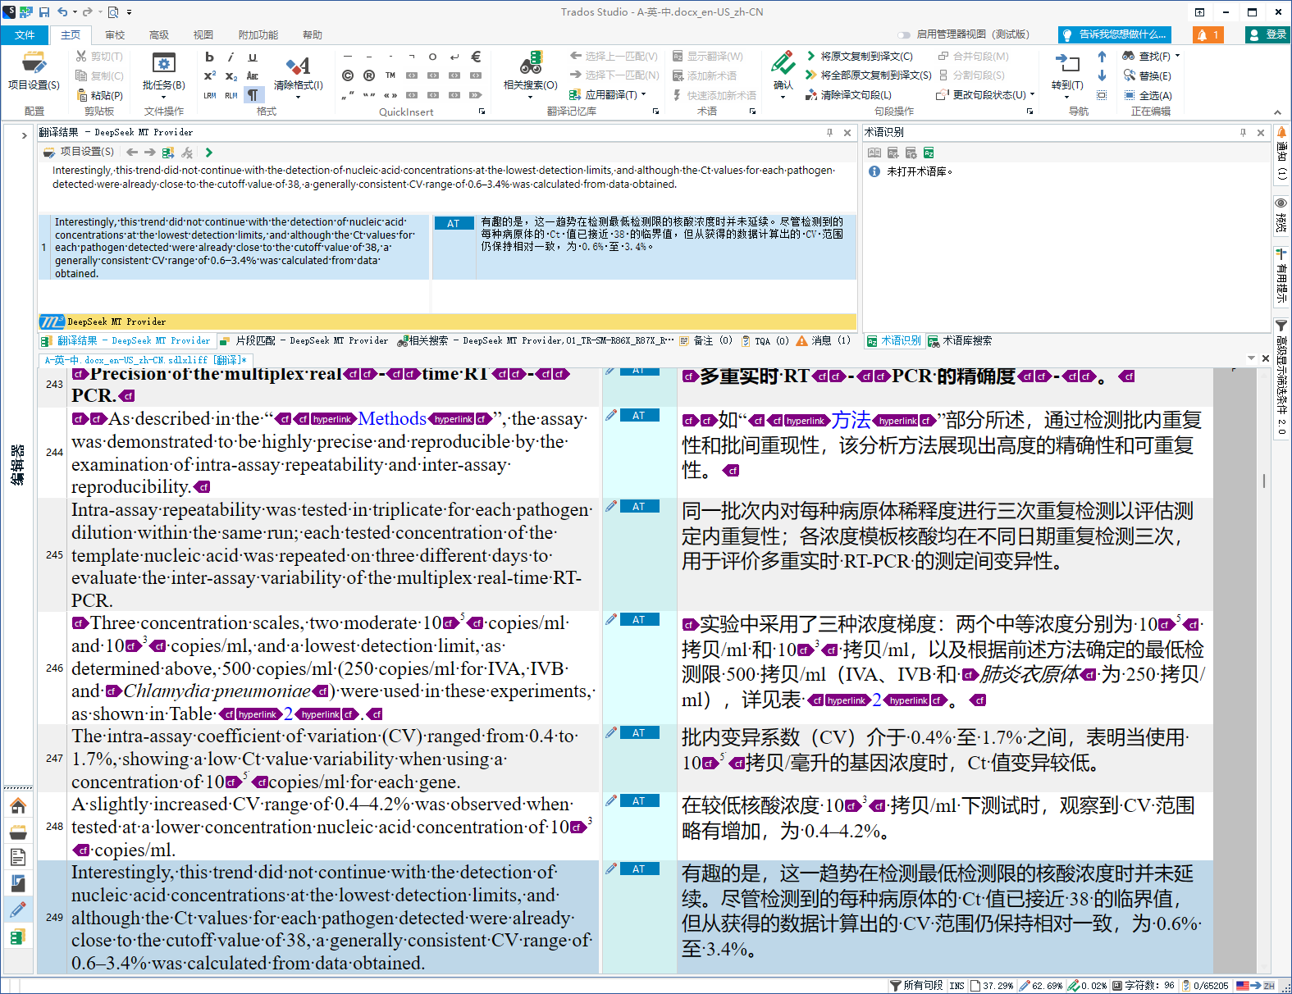
Task: Open the home view icon in left sidebar
Action: [x=18, y=805]
